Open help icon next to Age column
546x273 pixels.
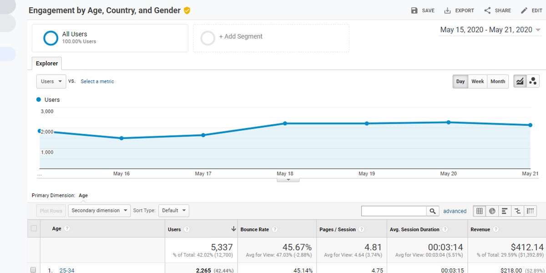[67, 229]
